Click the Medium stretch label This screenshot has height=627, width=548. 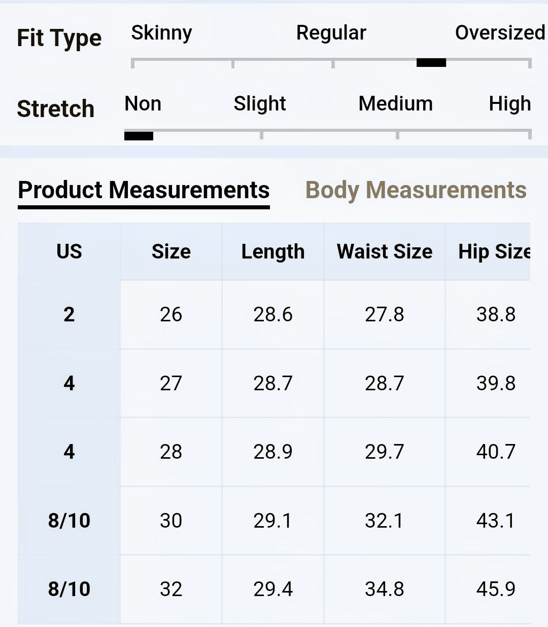pyautogui.click(x=395, y=104)
